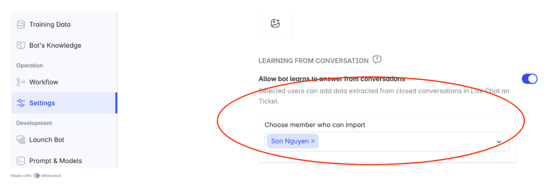Open Launch Bot under the Development section
Image resolution: width=556 pixels, height=184 pixels.
(47, 140)
